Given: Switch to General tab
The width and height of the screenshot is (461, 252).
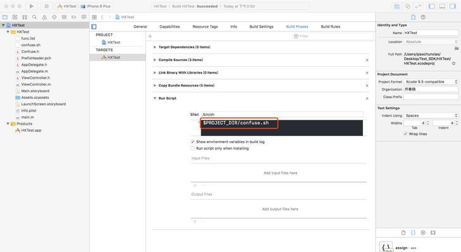Looking at the screenshot, I should [140, 26].
